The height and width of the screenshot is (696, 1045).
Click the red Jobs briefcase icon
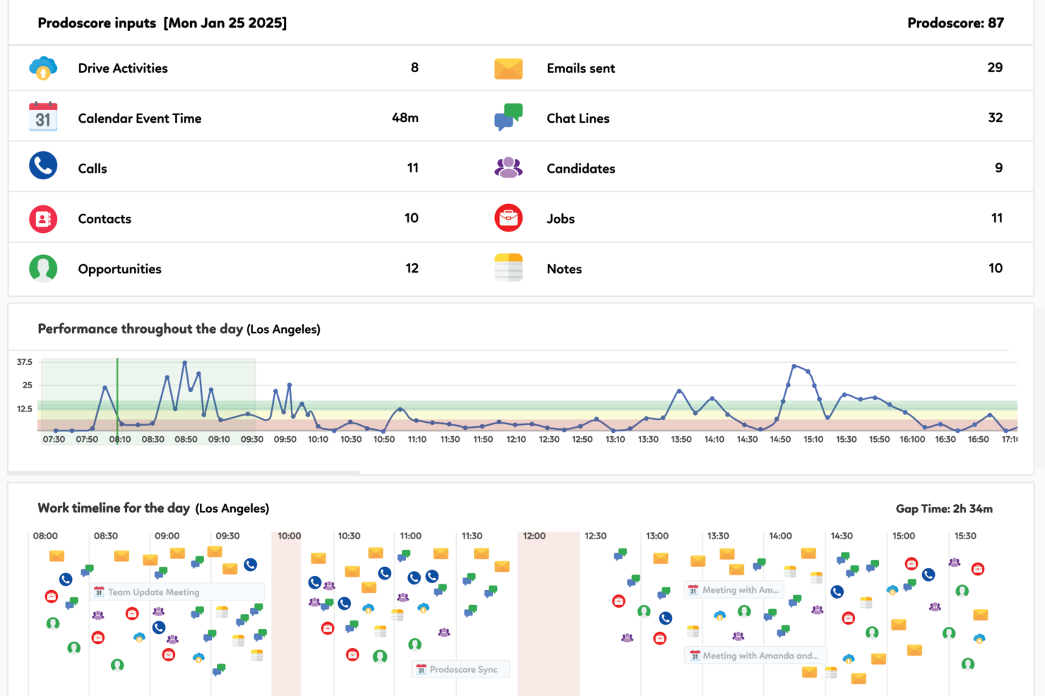[508, 218]
